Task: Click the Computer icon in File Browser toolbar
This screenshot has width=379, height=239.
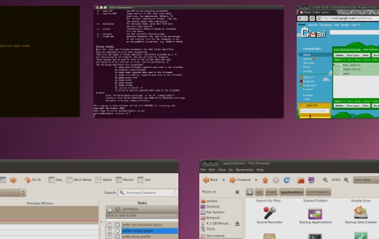Action: coord(311,180)
